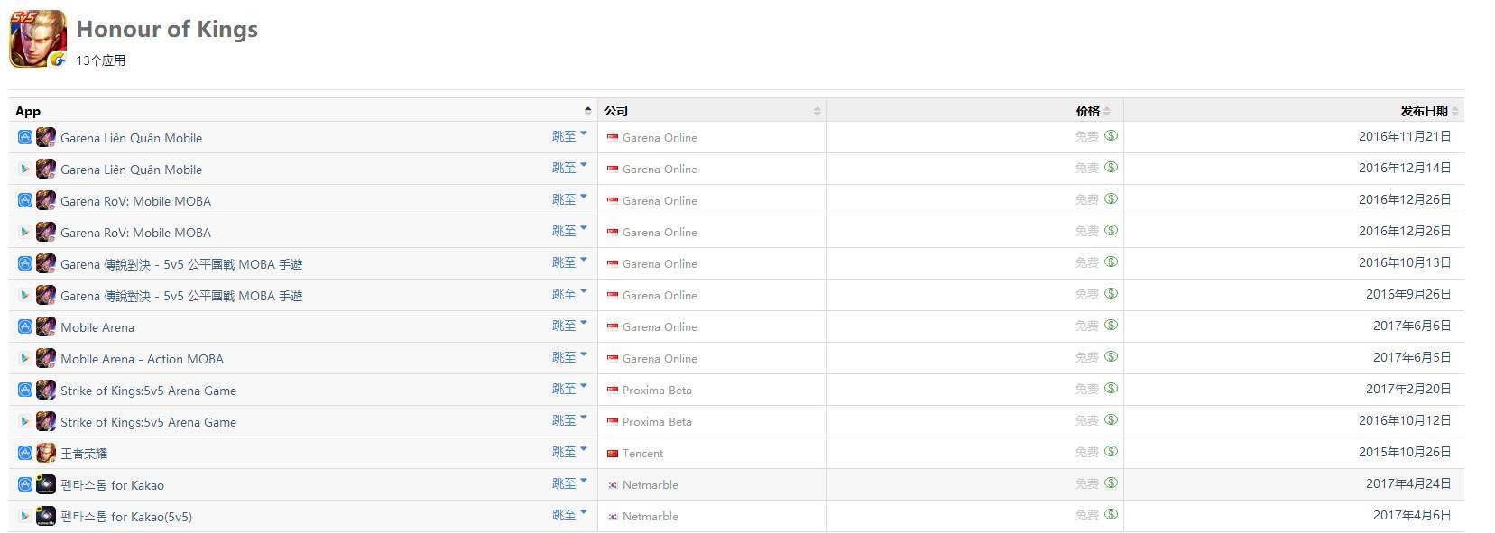Click the dollar icon in the 펜타스톰 for Kakao(5v5) row

tap(1112, 514)
